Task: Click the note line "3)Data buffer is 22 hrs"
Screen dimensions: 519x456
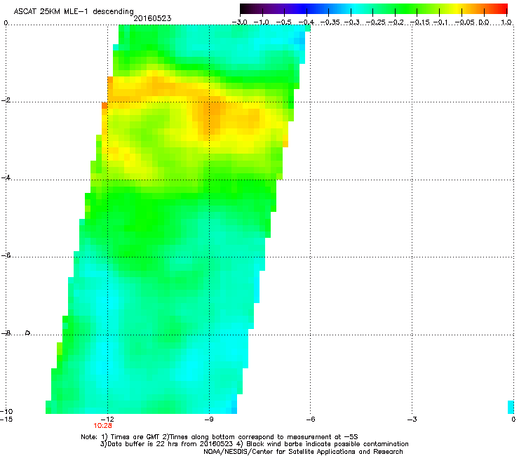Action: 254,444
